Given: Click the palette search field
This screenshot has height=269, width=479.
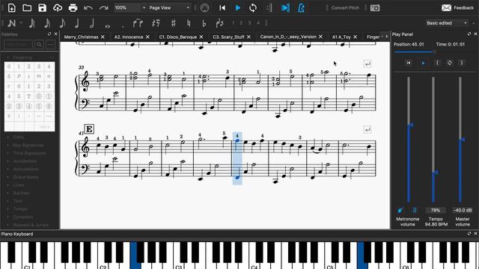Looking at the screenshot, I should point(18,45).
